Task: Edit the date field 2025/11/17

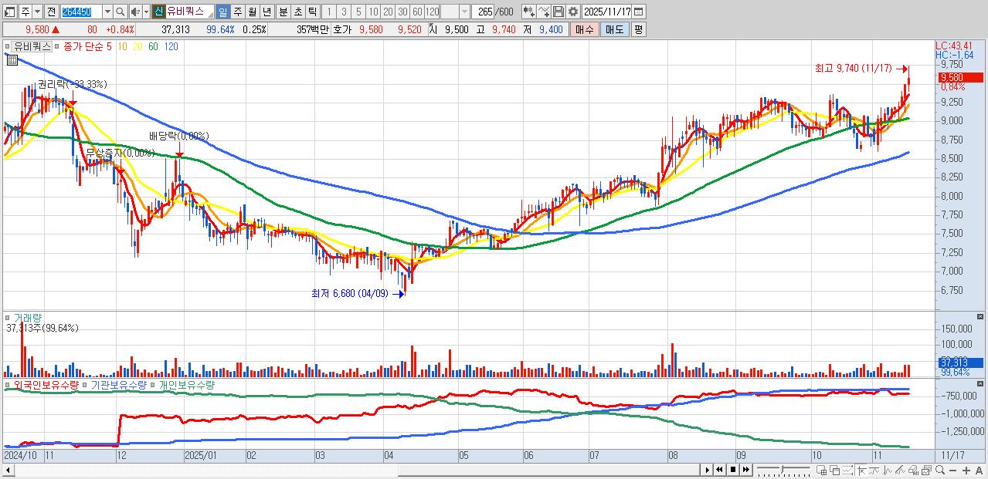Action: [x=608, y=12]
